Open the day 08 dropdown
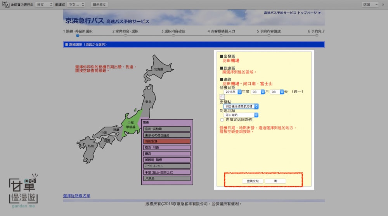 [x=277, y=92]
